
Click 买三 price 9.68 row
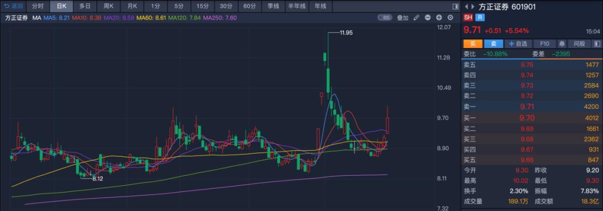532,139
